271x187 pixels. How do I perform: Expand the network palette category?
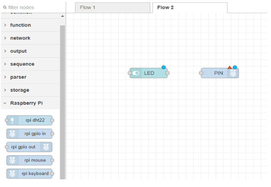click(x=20, y=38)
